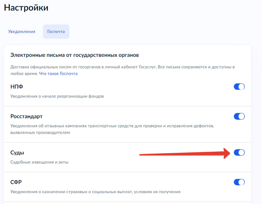Click the 'НПФ' row title
This screenshot has width=262, height=204.
pos(17,87)
